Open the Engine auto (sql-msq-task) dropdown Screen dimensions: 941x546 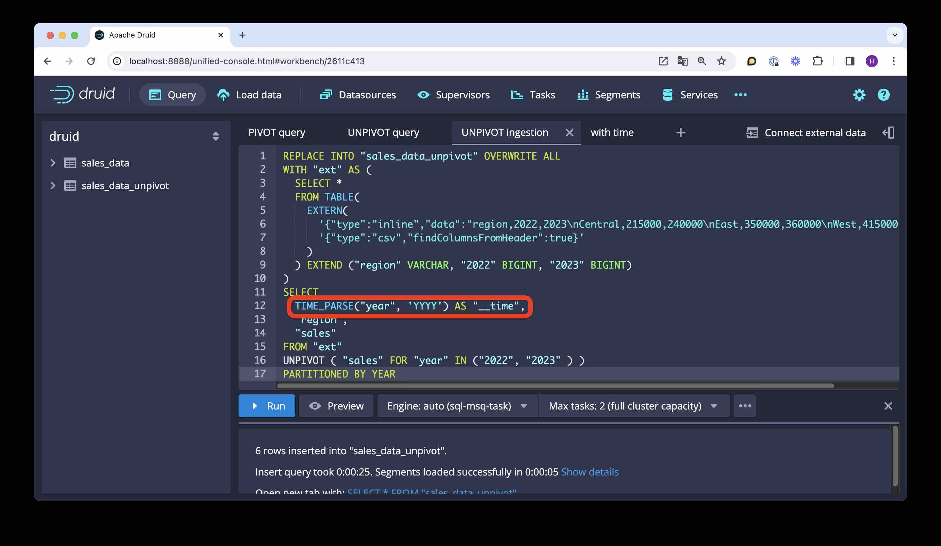(x=457, y=406)
